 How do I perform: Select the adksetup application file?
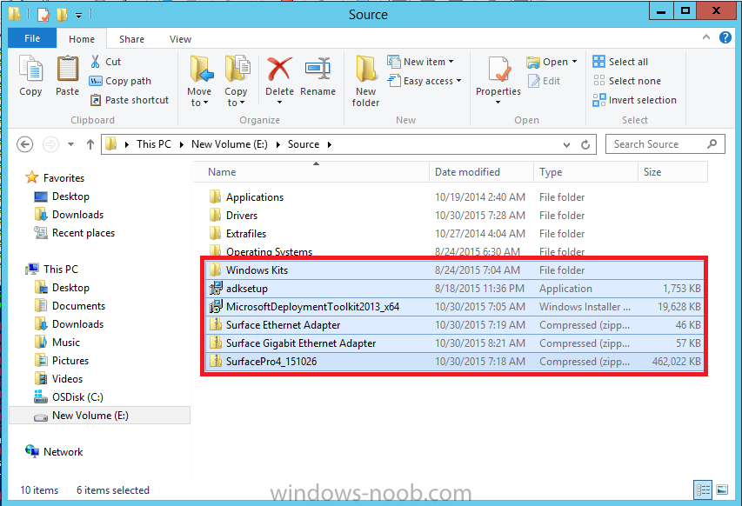pos(454,288)
